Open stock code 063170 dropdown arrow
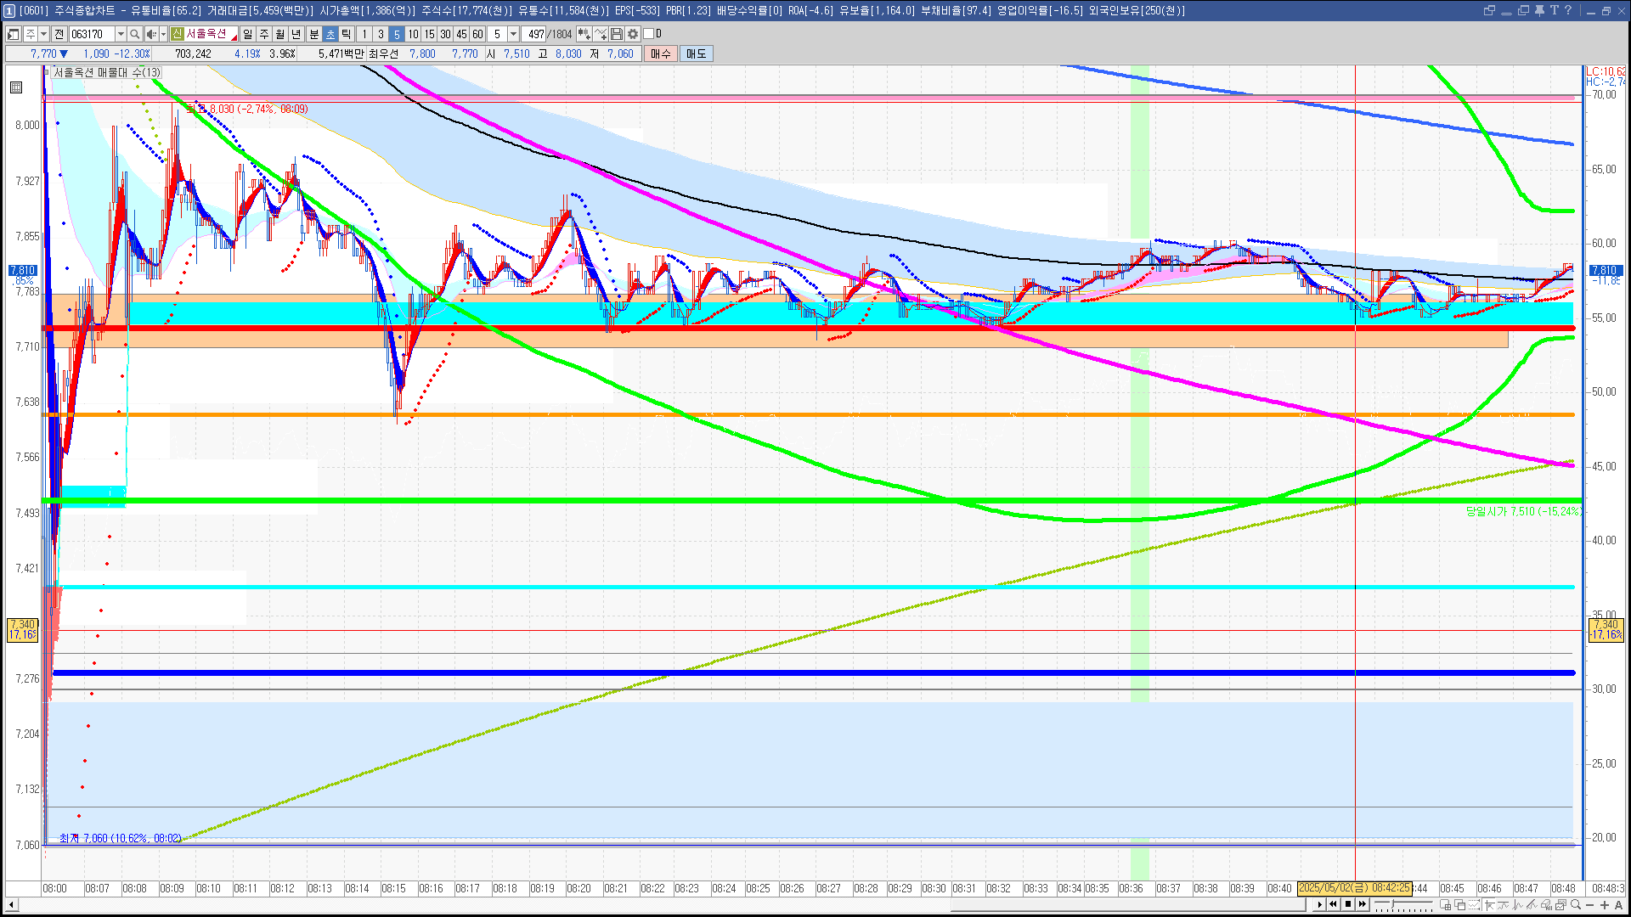This screenshot has height=917, width=1631. tap(121, 34)
